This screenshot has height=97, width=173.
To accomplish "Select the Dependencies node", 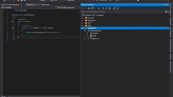I will click(x=95, y=31).
